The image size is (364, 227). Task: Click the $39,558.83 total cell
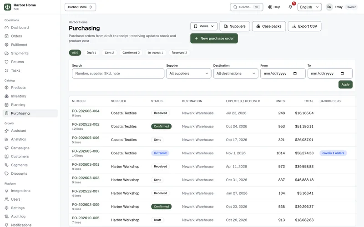[304, 167]
